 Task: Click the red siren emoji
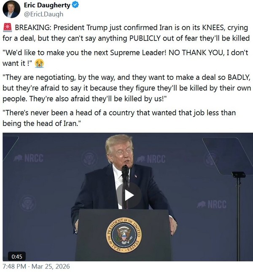8,28
